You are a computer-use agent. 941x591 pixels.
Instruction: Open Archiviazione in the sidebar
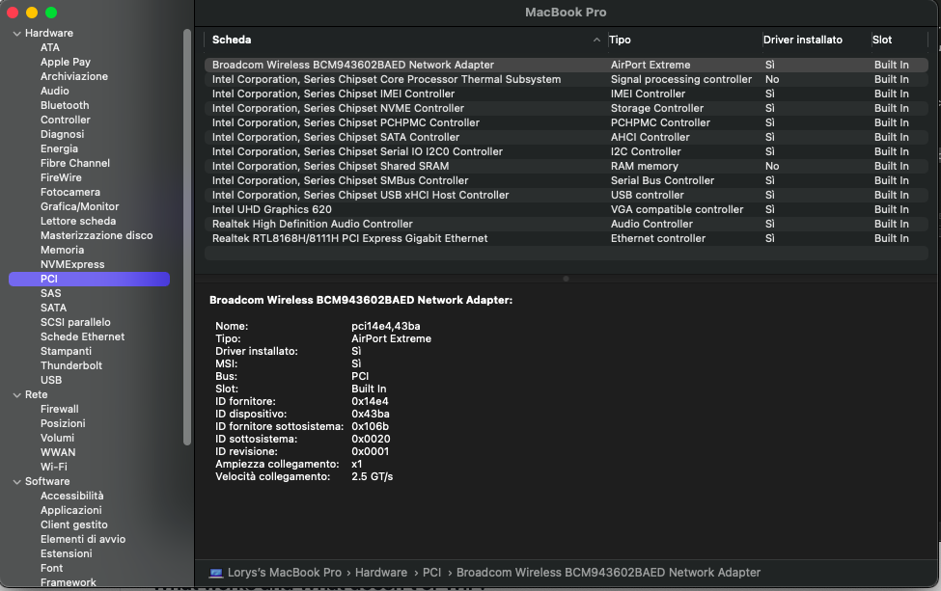pyautogui.click(x=73, y=76)
